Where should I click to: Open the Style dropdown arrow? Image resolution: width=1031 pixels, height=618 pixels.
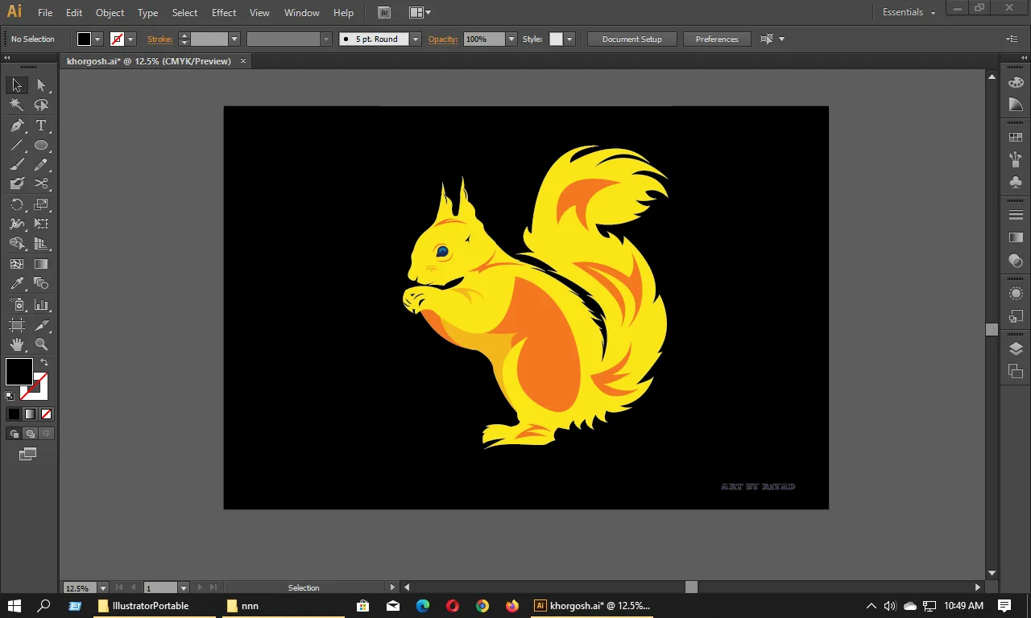click(x=569, y=39)
